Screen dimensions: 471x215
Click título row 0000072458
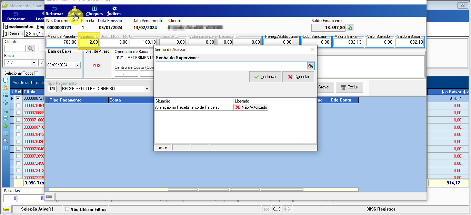[x=34, y=163]
